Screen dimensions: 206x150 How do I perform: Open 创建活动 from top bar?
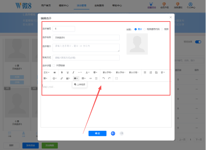(x=151, y=6)
